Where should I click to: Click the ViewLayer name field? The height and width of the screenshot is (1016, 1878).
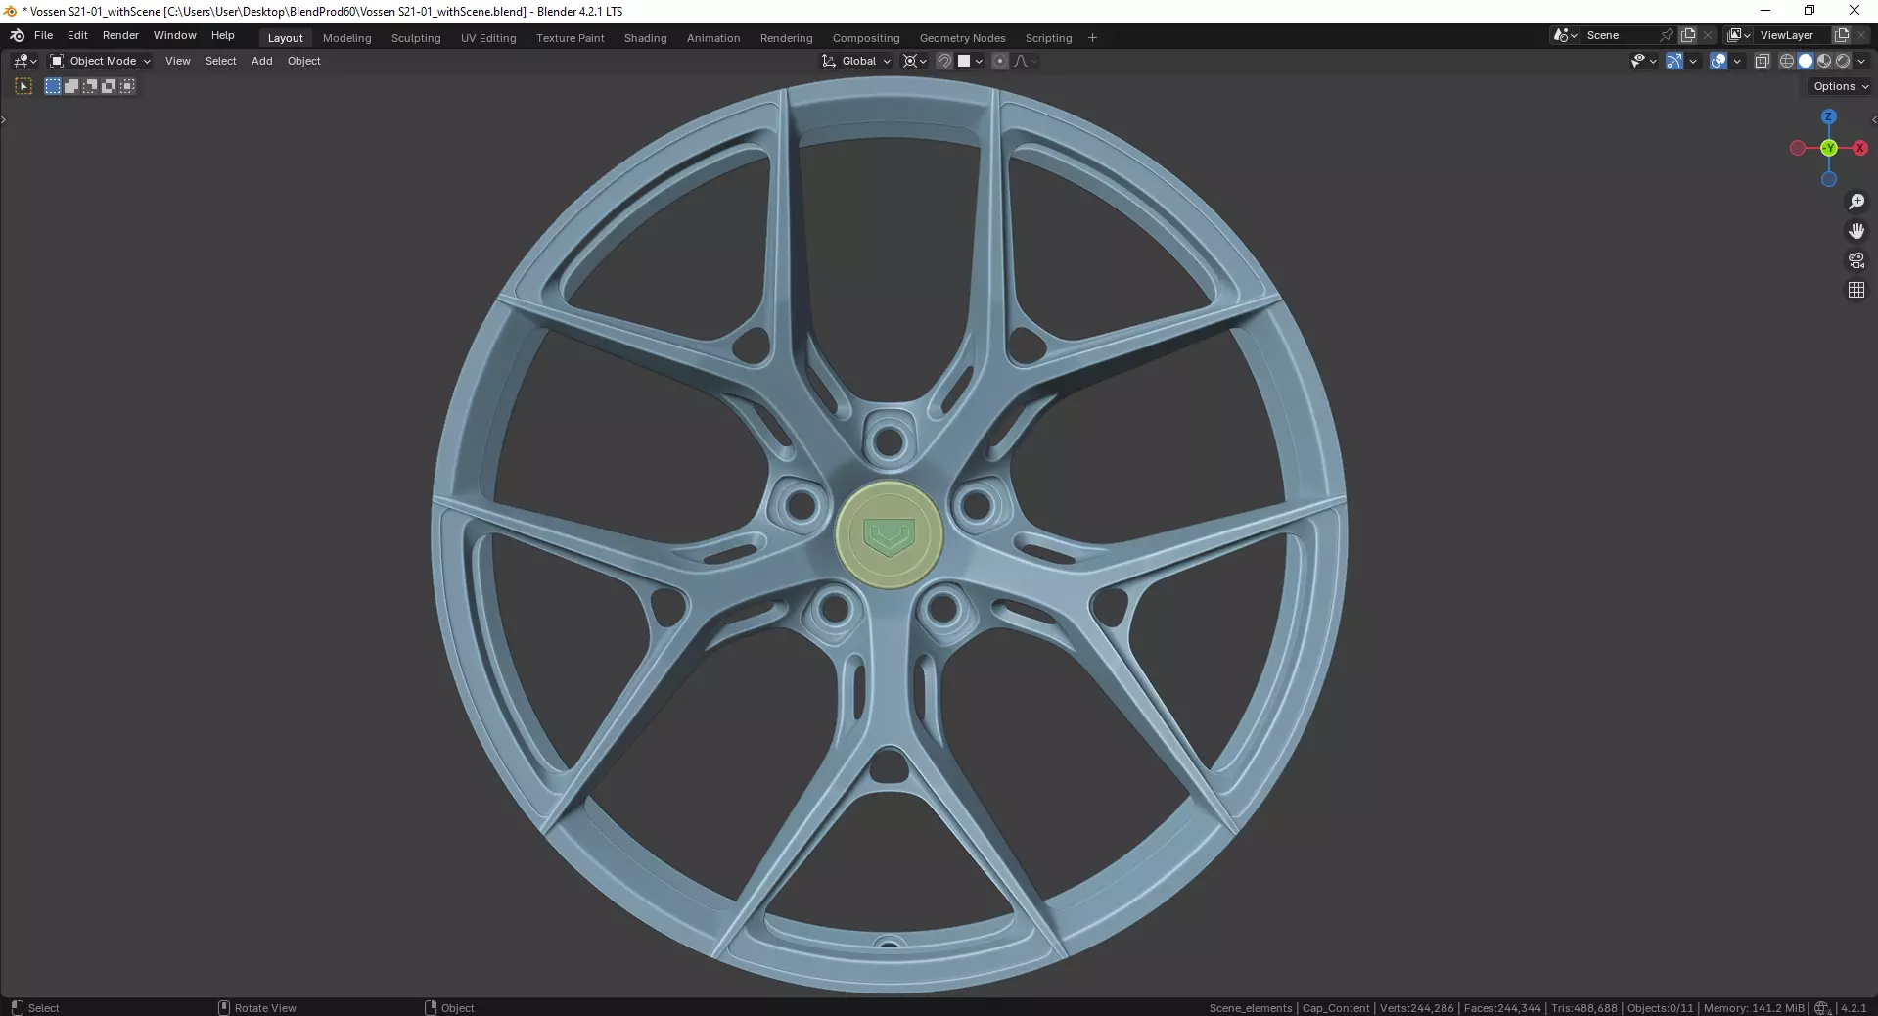pyautogui.click(x=1793, y=35)
